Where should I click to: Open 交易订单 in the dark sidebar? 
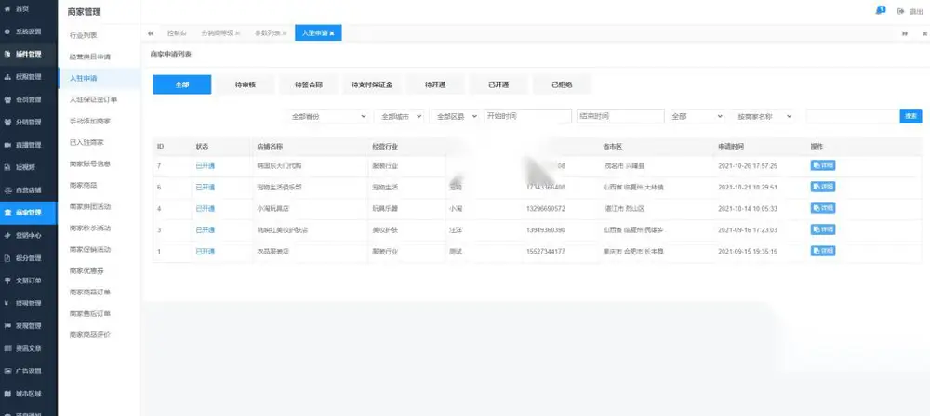[29, 280]
